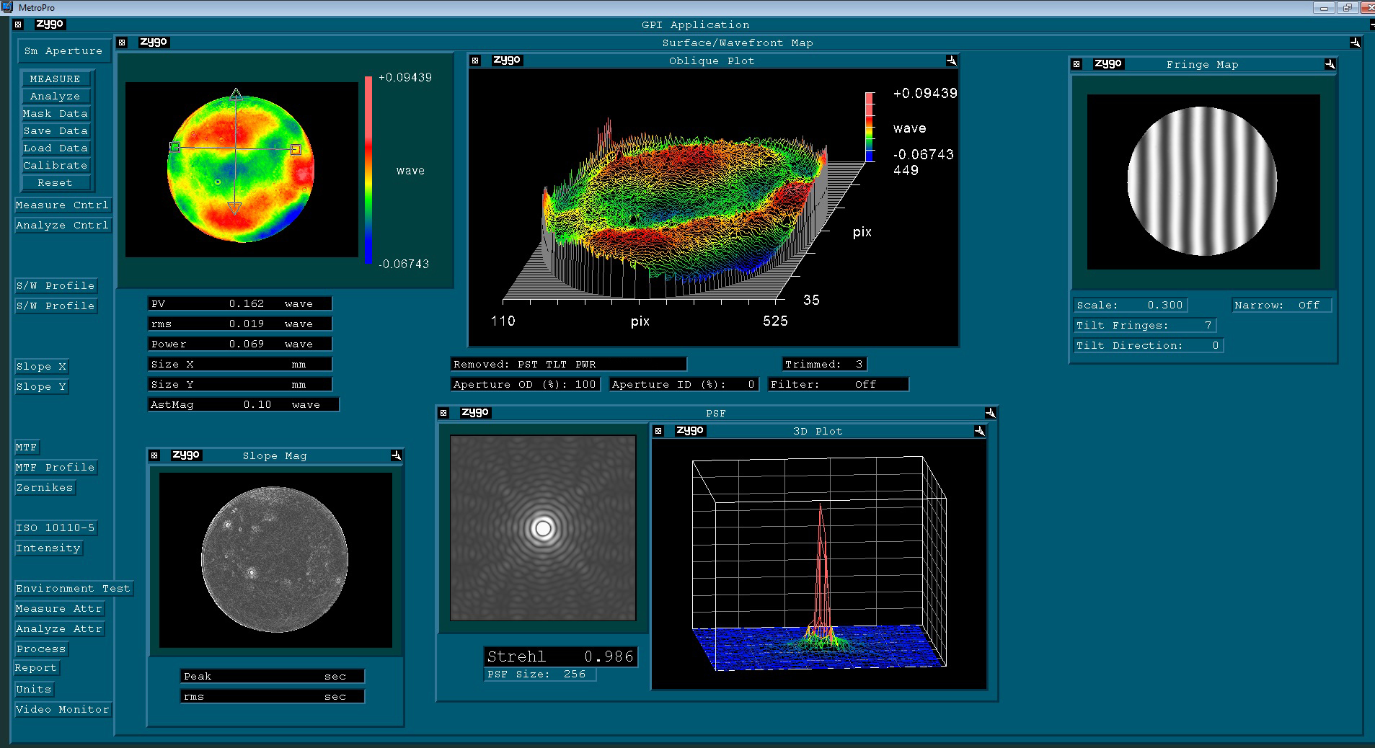
Task: Open Video Monitor
Action: (63, 709)
